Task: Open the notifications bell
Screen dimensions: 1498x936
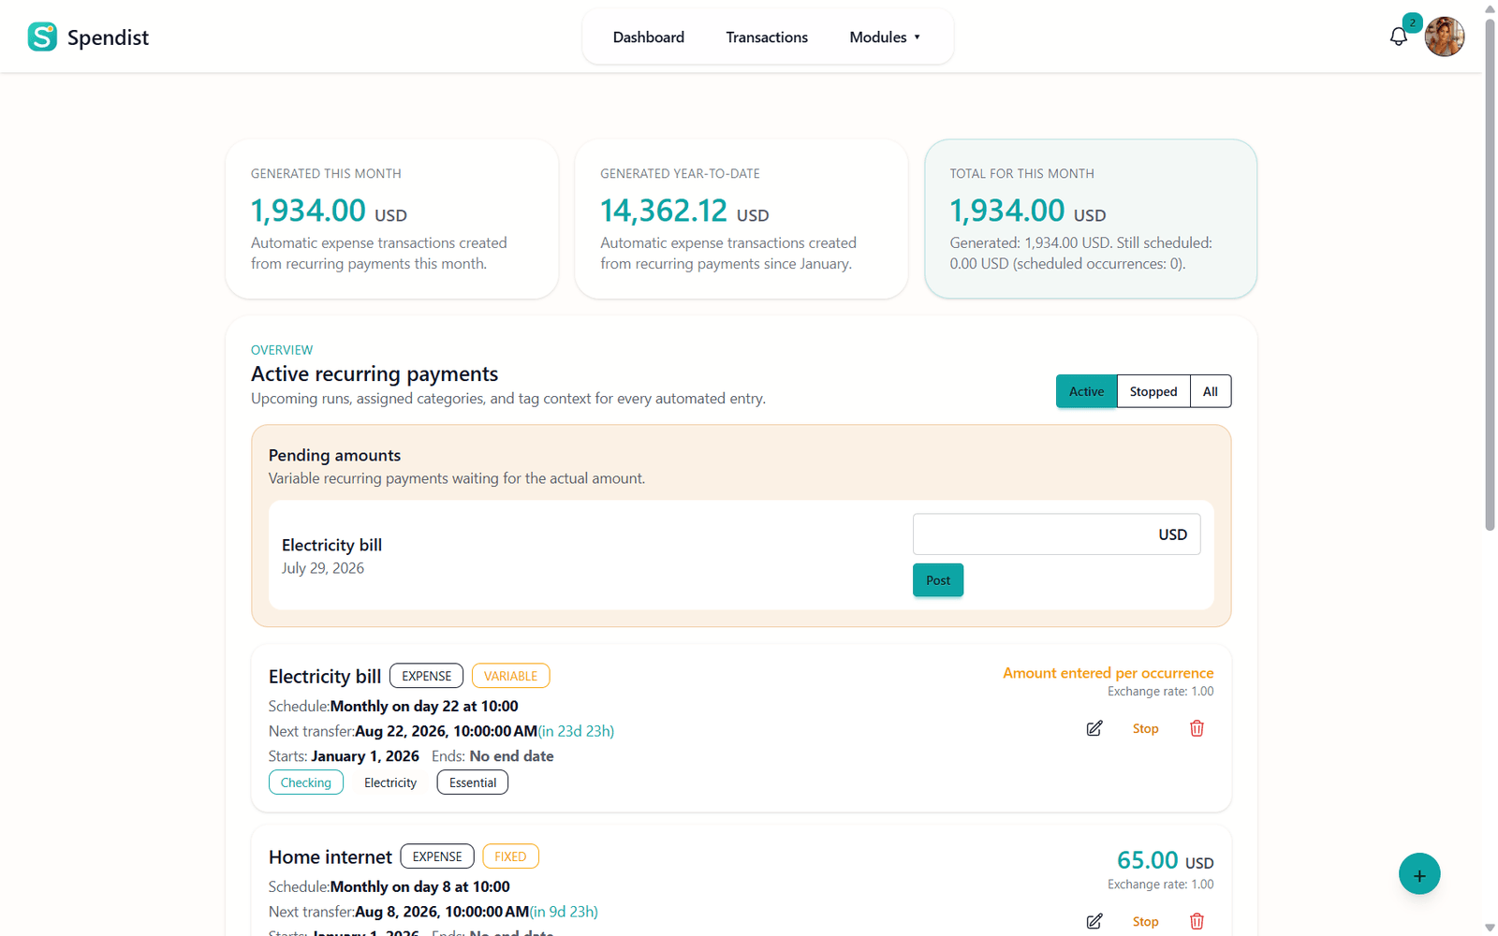Action: coord(1398,37)
